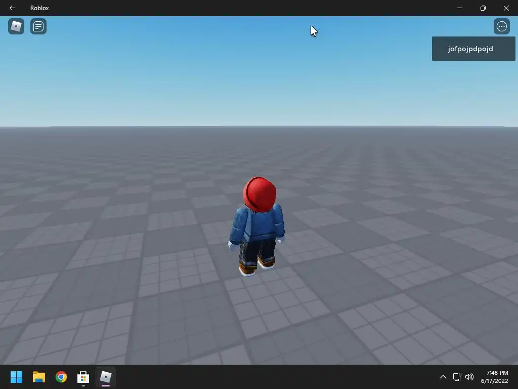
Task: Open the volume speaker icon
Action: [469, 377]
